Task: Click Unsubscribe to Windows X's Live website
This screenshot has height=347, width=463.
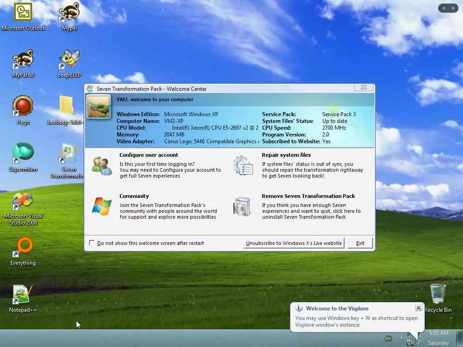Action: 294,243
